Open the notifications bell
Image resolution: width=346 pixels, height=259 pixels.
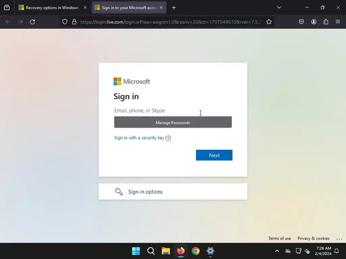point(337,251)
